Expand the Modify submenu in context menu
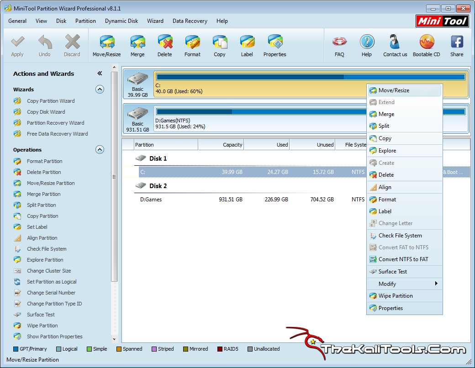Screen dimensions: 475x368 (405, 284)
